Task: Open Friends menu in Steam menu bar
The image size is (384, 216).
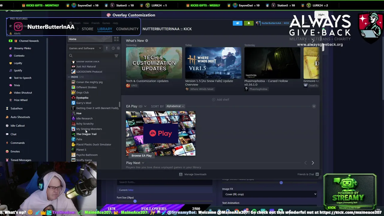Action: 95,23
